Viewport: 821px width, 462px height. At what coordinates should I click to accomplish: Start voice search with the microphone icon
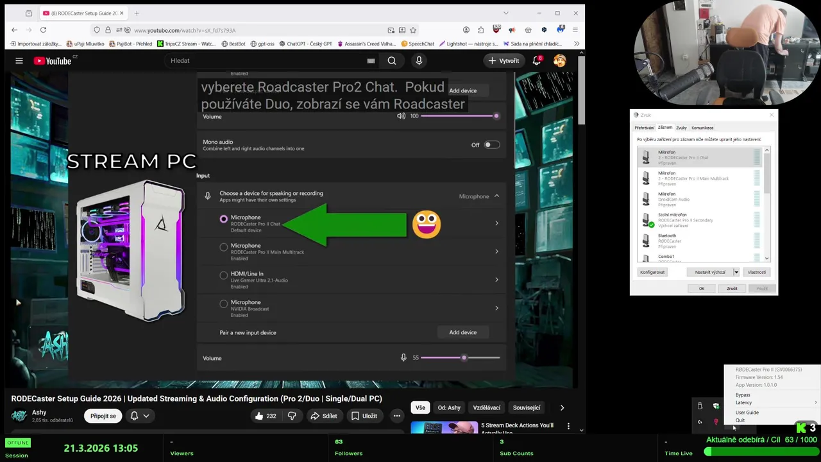(419, 60)
